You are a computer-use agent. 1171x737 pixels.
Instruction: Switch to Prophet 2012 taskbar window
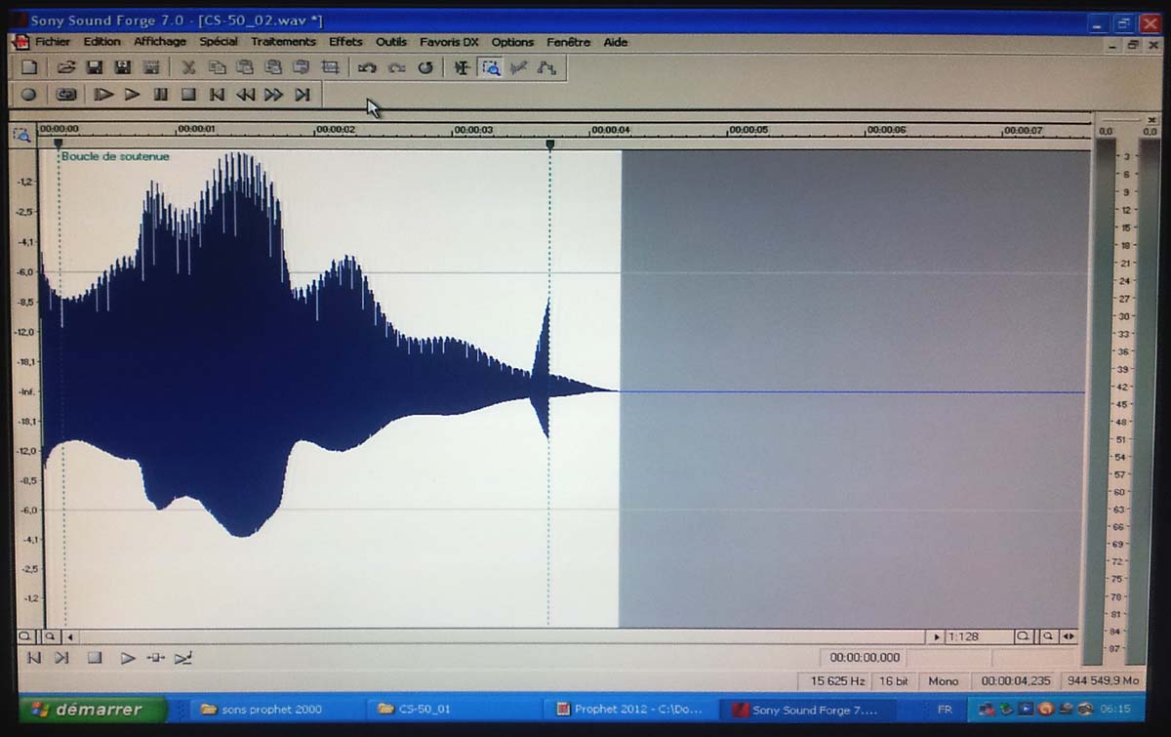pos(629,710)
